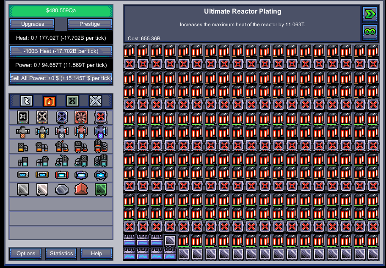Switch to the pale crossed-X parts tab

click(x=95, y=101)
